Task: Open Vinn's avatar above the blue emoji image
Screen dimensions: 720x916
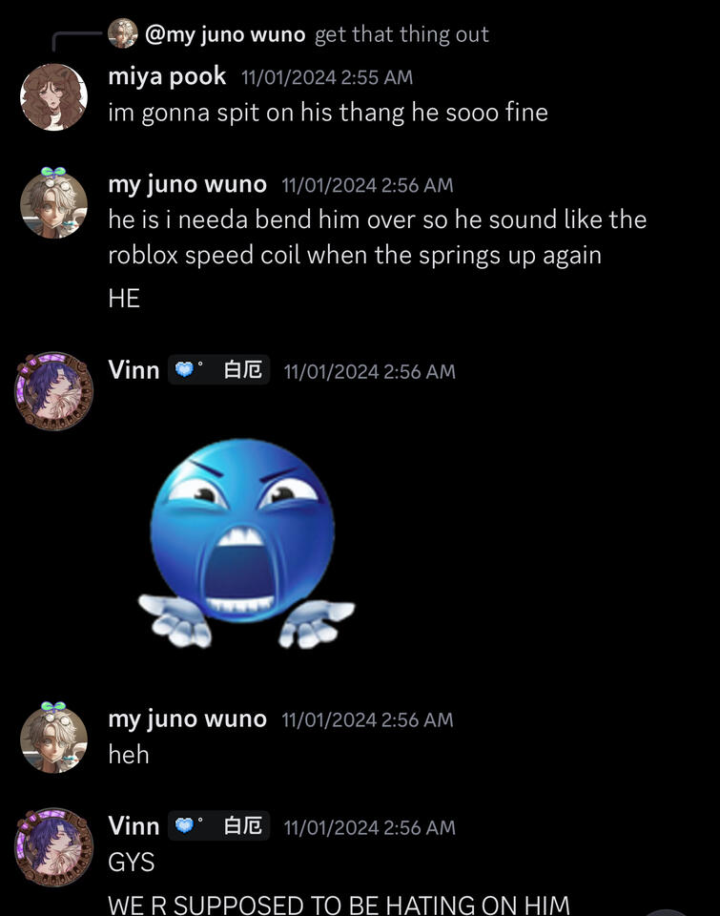Action: tap(53, 390)
